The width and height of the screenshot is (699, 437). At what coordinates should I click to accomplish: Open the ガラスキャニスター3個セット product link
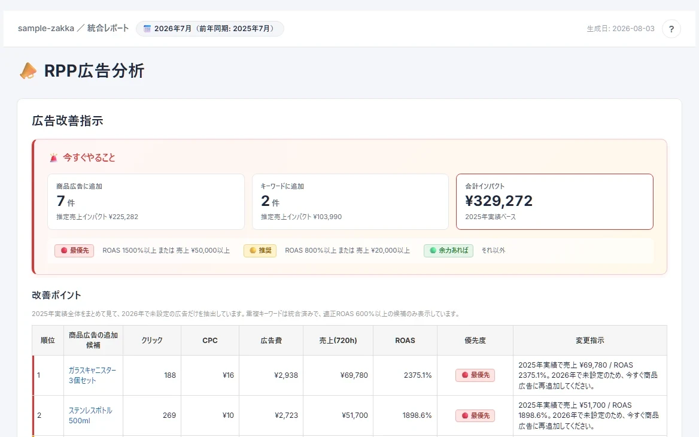(92, 375)
